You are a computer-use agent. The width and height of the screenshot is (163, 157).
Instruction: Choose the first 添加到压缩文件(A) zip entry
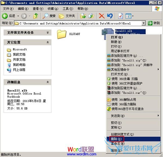(133, 56)
